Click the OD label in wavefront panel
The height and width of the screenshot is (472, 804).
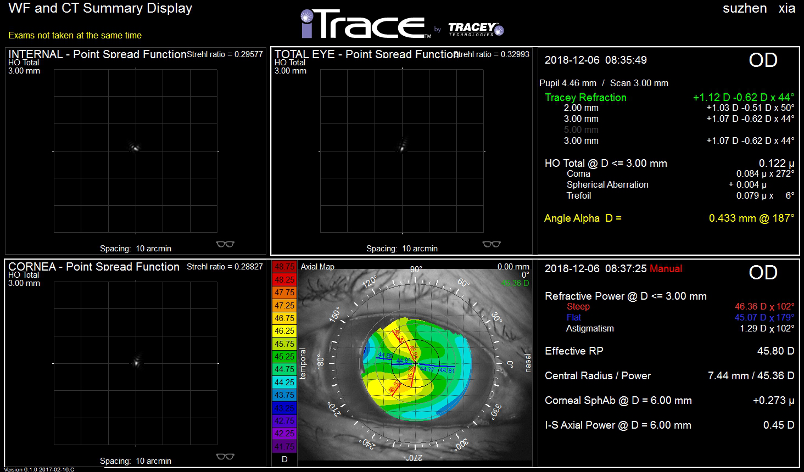coord(763,60)
